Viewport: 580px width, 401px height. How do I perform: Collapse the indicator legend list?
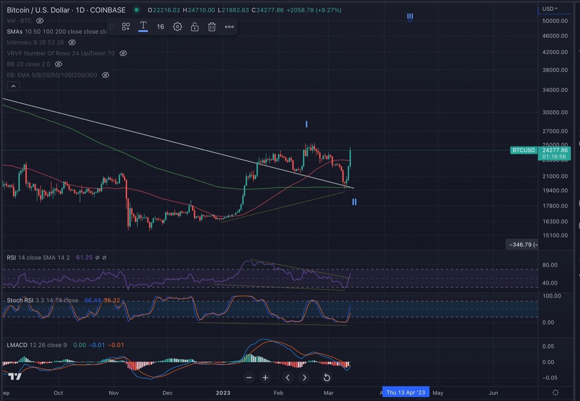(x=13, y=86)
